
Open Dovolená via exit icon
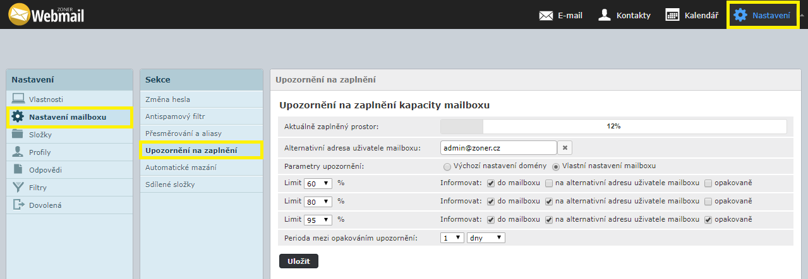pyautogui.click(x=18, y=205)
